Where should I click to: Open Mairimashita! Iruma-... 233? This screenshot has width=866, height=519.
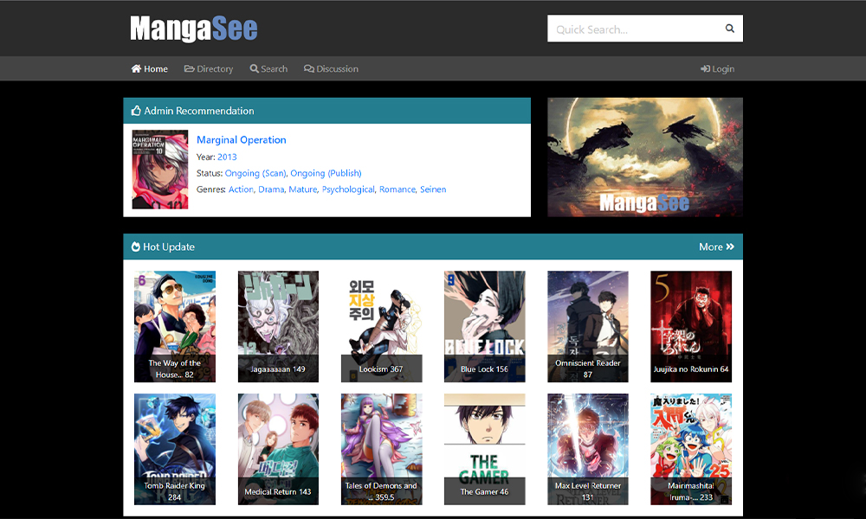point(691,449)
